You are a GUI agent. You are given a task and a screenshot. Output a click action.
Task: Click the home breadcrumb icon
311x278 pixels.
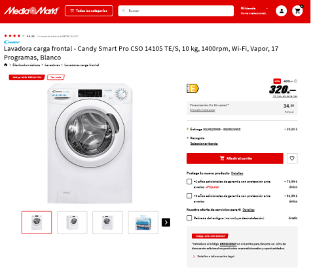[6, 65]
